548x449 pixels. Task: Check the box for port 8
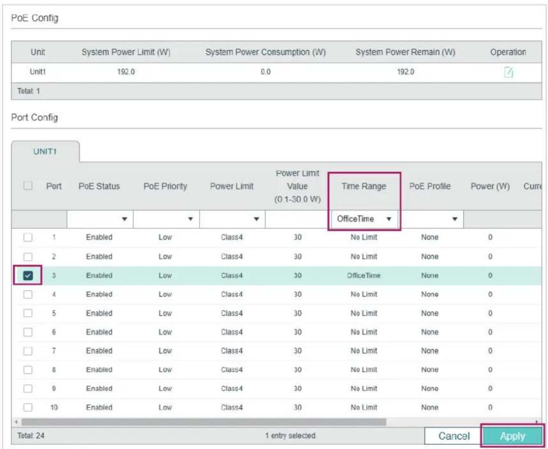28,370
